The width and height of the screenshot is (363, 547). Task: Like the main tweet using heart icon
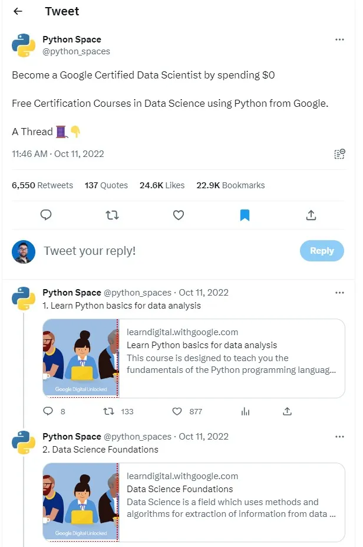tap(179, 215)
